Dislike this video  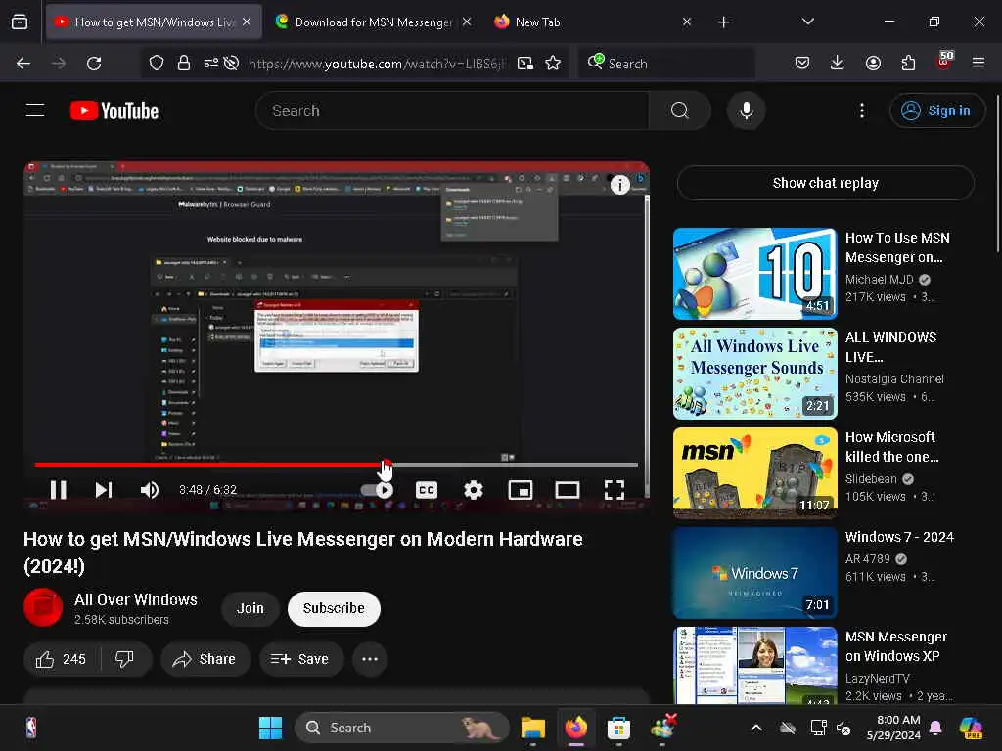click(x=124, y=659)
